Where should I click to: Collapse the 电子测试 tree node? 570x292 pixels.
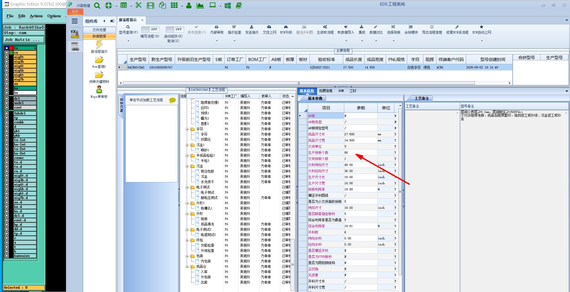[187, 187]
